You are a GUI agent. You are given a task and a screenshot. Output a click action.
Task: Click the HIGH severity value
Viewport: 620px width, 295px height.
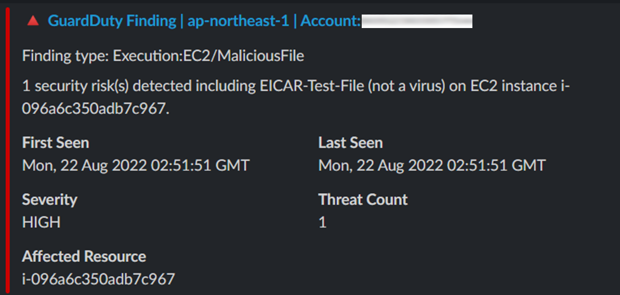[42, 222]
